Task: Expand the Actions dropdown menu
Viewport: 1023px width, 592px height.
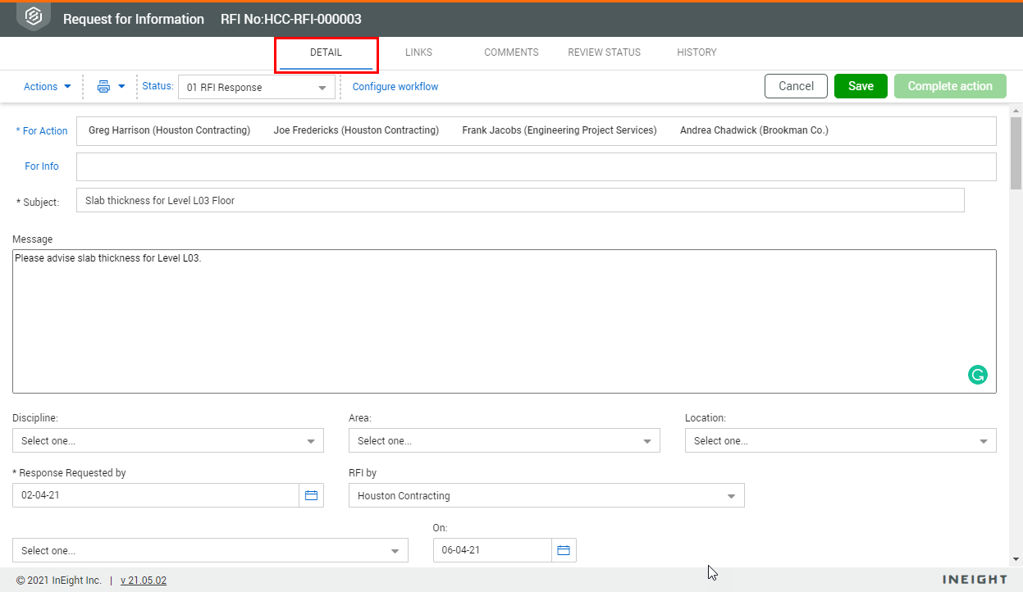Action: (x=48, y=86)
